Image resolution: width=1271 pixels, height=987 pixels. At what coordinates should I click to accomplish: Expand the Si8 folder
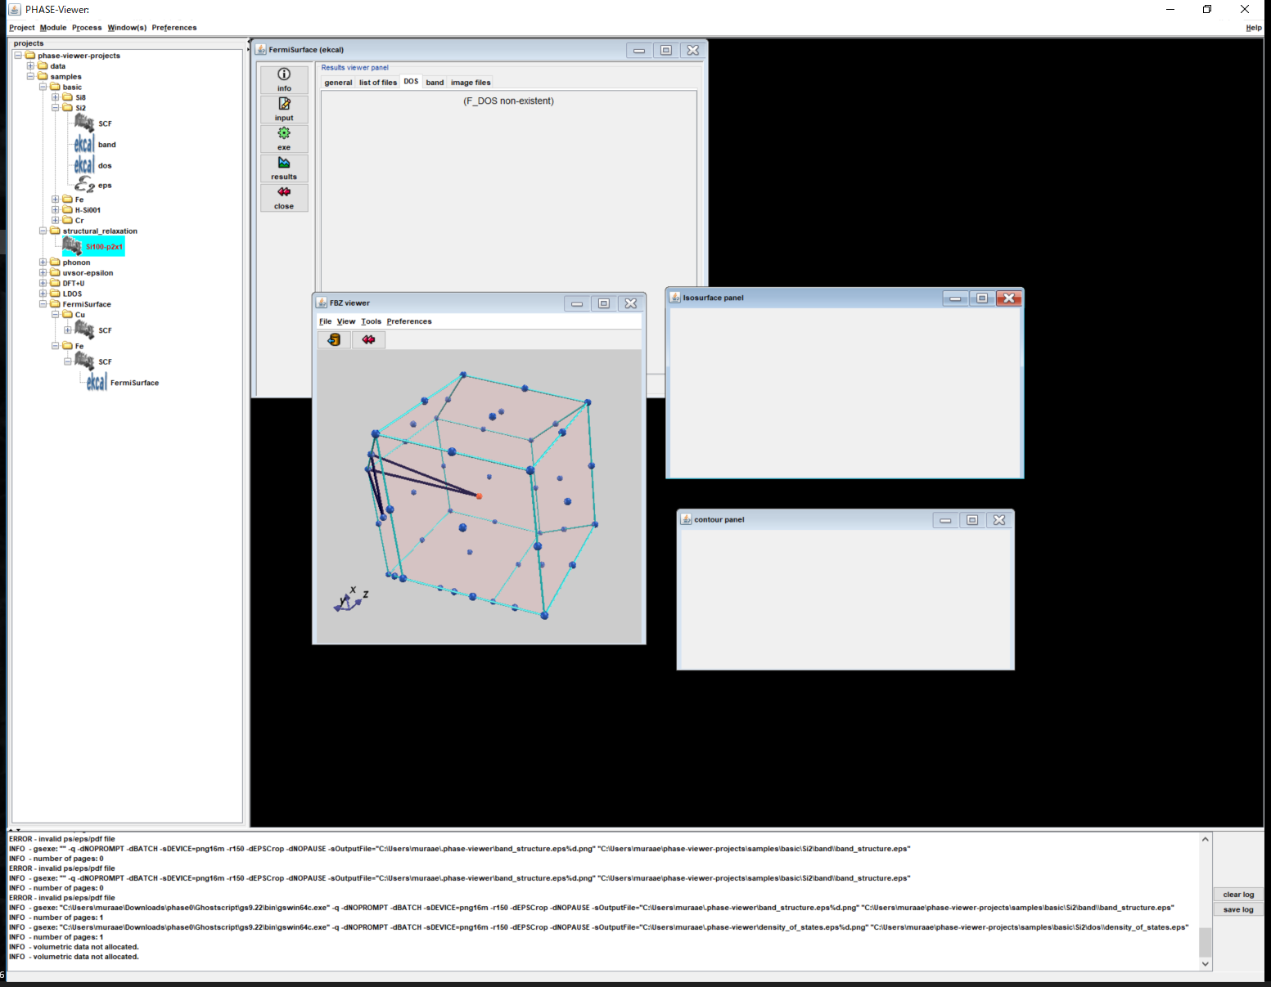pos(56,97)
